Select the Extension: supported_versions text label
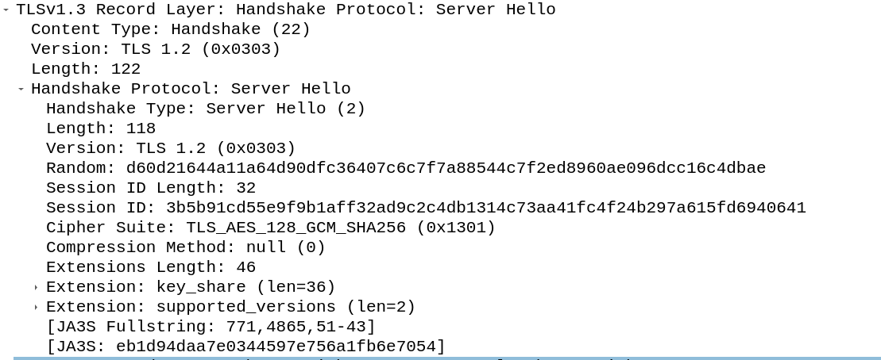Image resolution: width=881 pixels, height=360 pixels. tap(230, 307)
